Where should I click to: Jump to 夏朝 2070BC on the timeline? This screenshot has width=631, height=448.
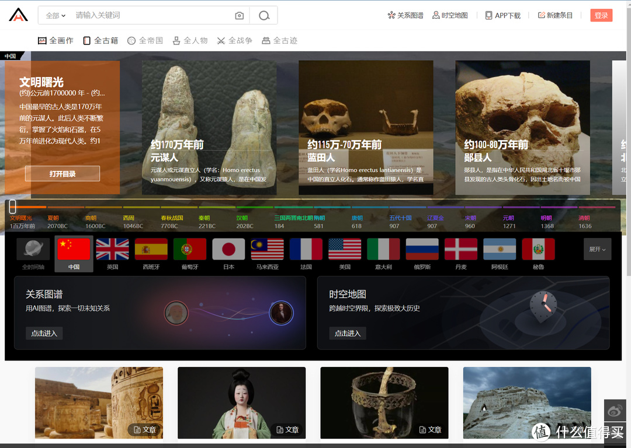pos(57,222)
